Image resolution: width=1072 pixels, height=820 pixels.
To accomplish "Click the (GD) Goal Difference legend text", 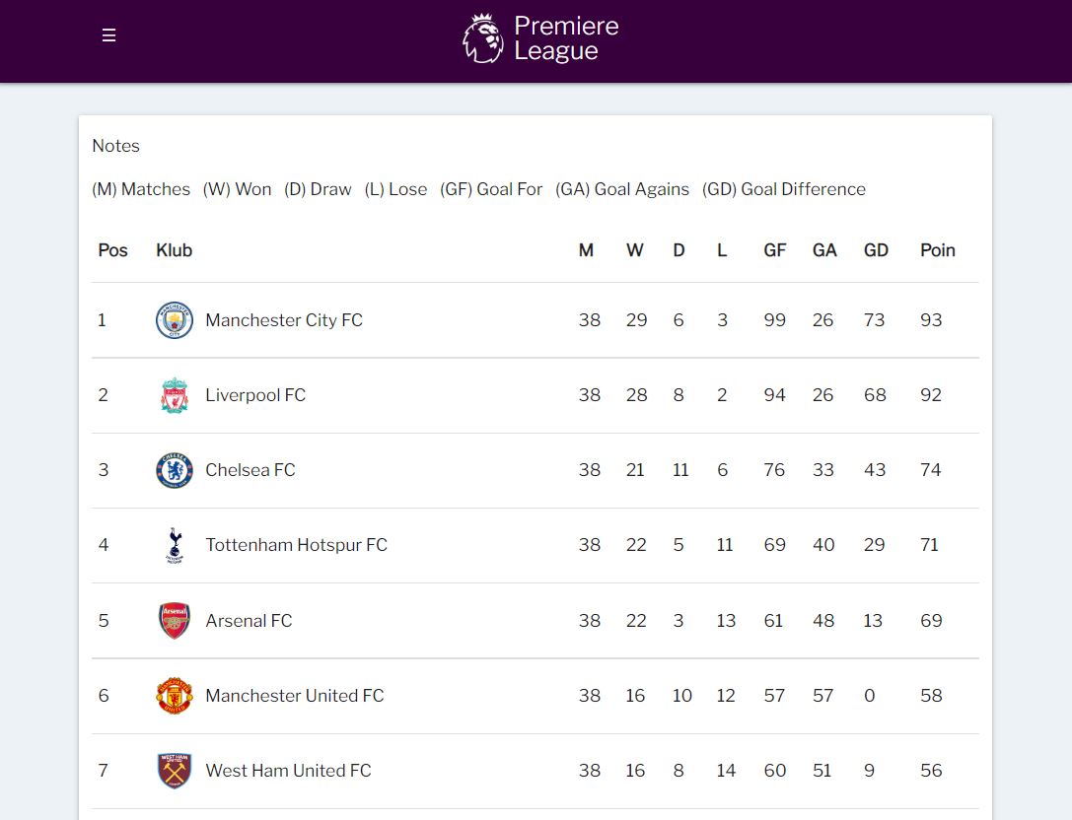I will 783,189.
